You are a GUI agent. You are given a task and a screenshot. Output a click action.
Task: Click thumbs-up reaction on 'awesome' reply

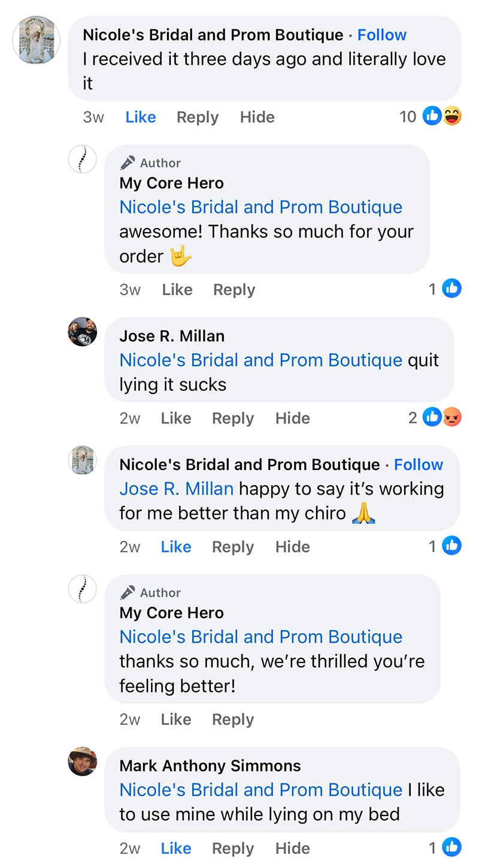point(452,289)
